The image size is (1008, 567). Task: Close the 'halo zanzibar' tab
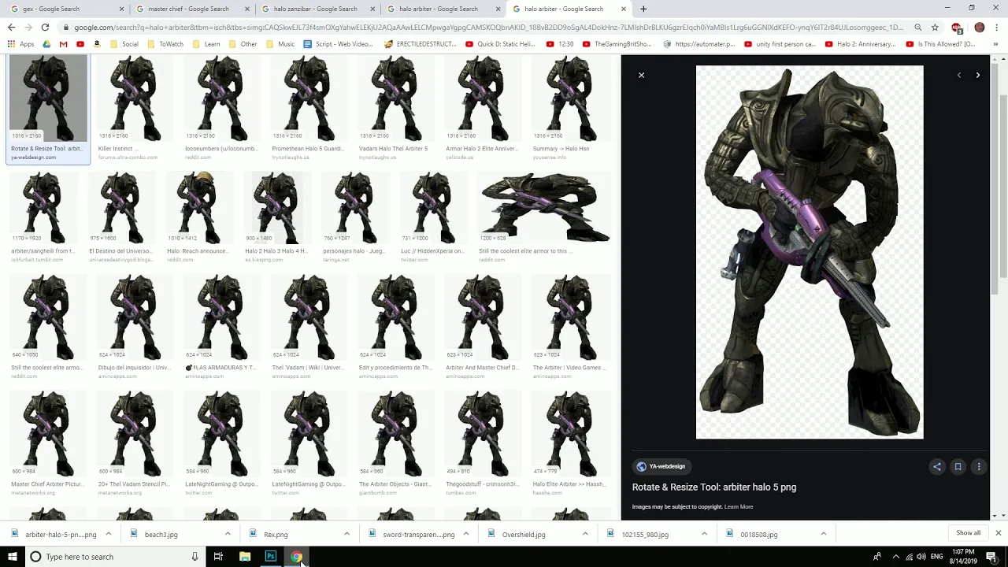373,9
